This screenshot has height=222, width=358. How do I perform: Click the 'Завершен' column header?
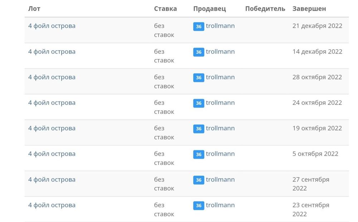tap(309, 9)
